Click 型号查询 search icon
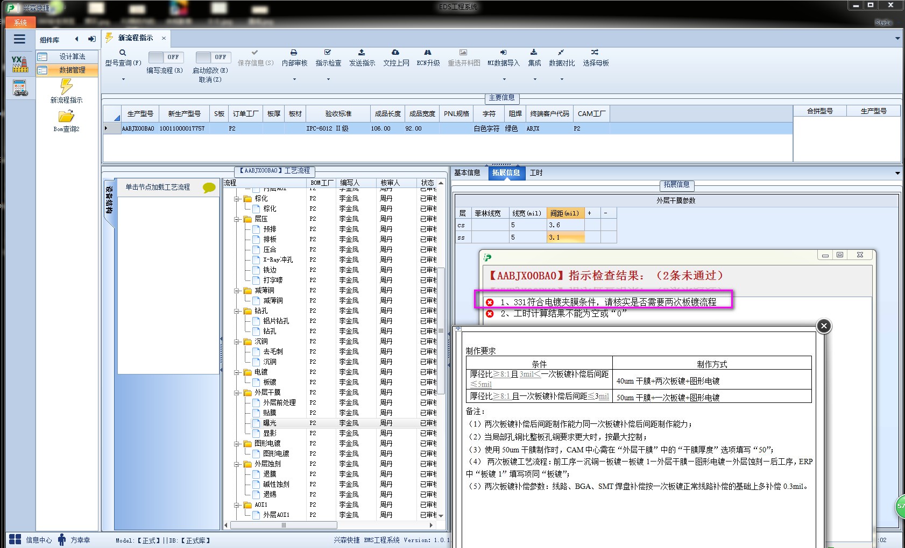Image resolution: width=905 pixels, height=548 pixels. click(x=123, y=53)
